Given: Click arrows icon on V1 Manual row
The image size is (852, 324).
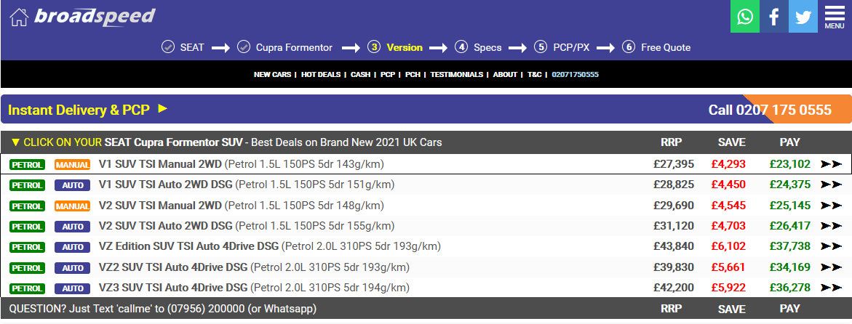Looking at the screenshot, I should point(831,164).
